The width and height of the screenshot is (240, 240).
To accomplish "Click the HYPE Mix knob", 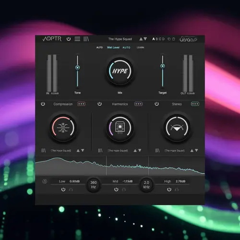I will tap(120, 71).
